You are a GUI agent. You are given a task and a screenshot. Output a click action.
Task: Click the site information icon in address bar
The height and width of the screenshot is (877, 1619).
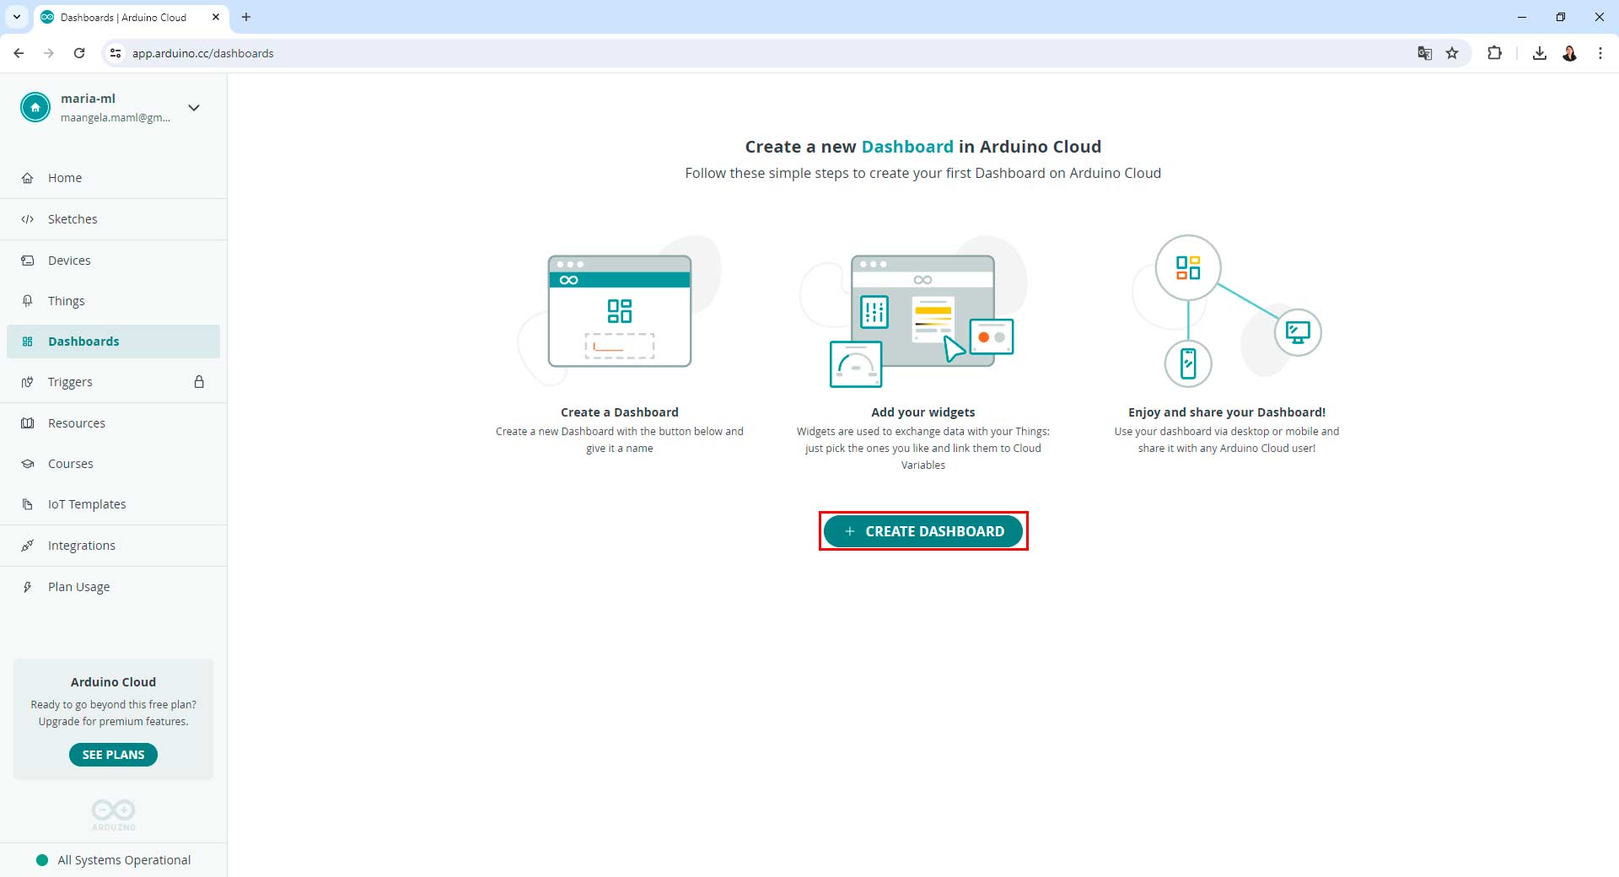(116, 53)
